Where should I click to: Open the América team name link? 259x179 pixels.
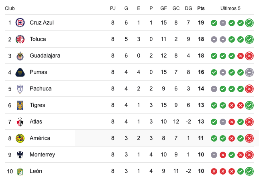40,138
